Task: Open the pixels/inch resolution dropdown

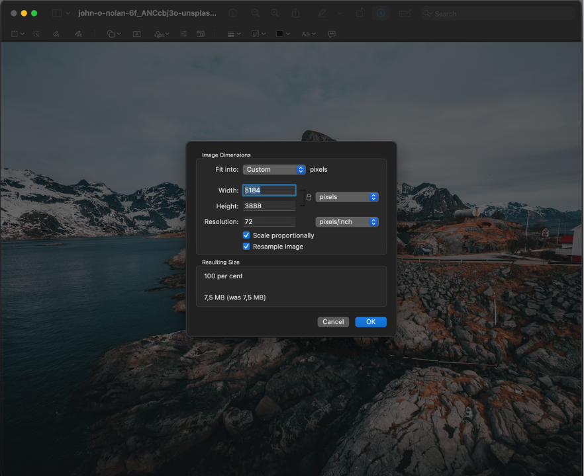Action: 347,222
